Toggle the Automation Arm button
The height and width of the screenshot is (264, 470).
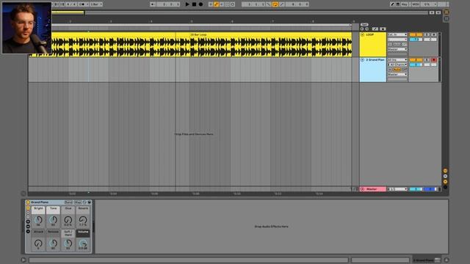(216, 4)
